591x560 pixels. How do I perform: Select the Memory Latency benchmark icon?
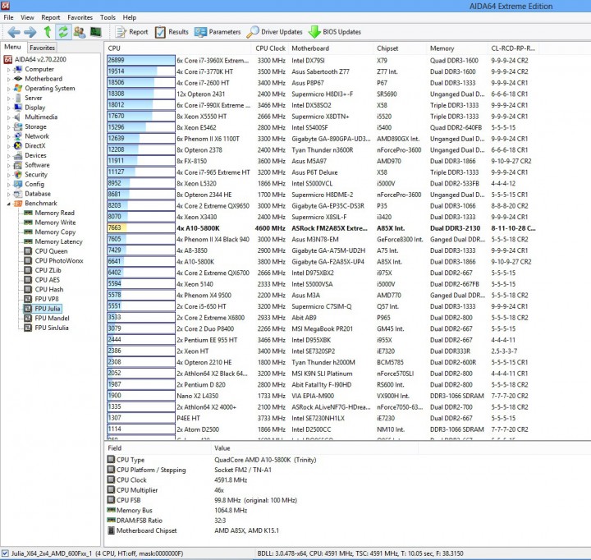[28, 241]
